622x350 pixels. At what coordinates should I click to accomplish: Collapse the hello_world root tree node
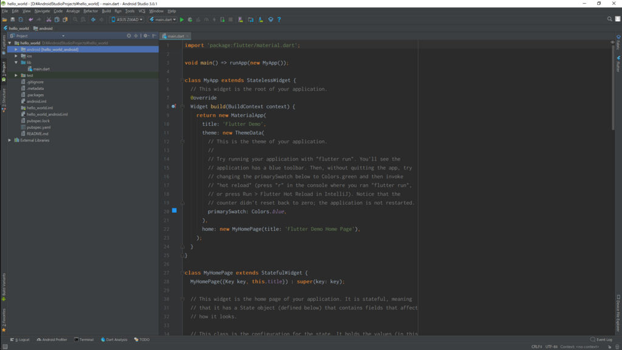tap(10, 43)
